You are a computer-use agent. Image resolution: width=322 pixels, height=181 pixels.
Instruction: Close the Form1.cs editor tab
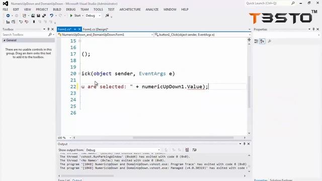tap(79, 29)
